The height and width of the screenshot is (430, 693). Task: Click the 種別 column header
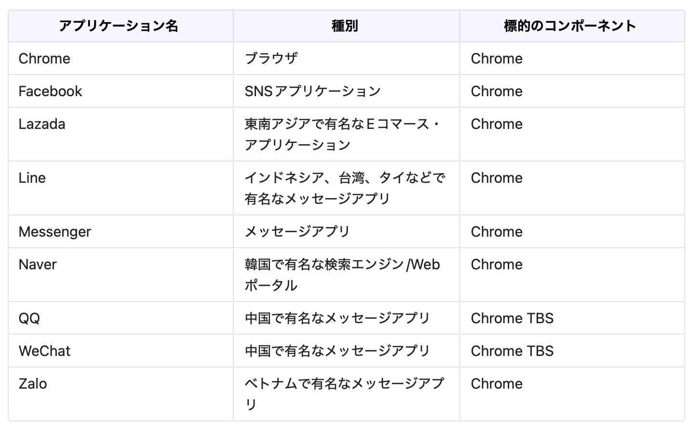pyautogui.click(x=345, y=26)
